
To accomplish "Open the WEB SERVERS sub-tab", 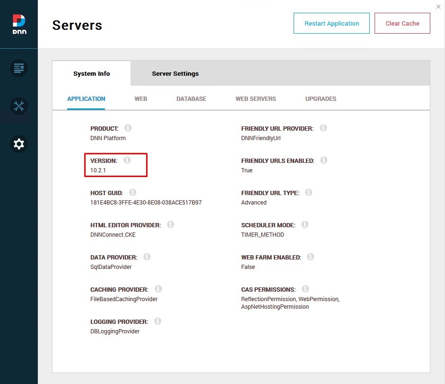I will [255, 99].
